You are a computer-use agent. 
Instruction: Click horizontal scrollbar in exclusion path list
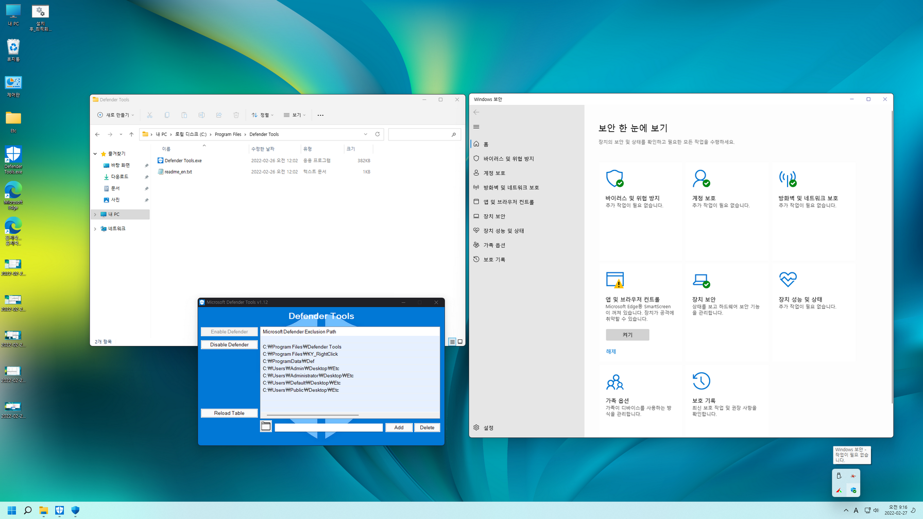point(313,414)
